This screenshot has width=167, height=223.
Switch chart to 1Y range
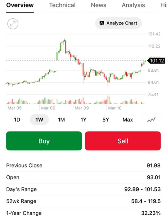tap(83, 120)
